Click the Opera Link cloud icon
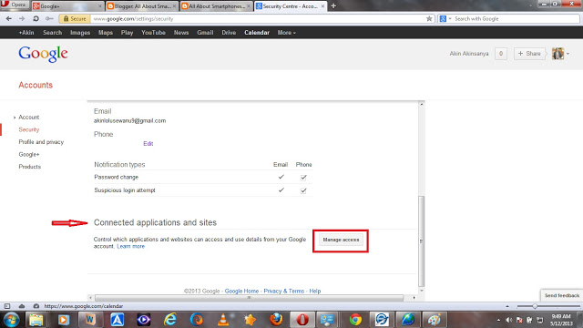Viewport: 583px width, 328px height. pyautogui.click(x=22, y=306)
